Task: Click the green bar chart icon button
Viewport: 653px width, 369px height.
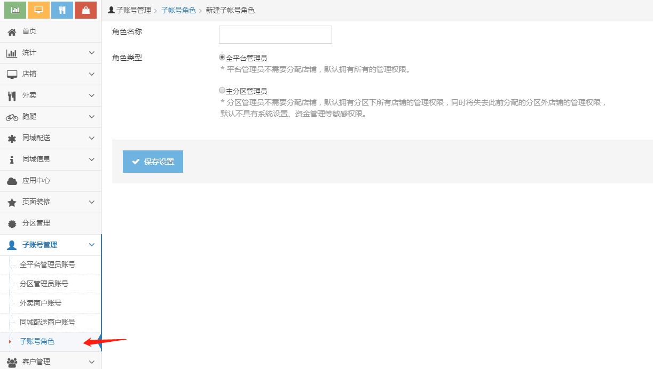Action: pos(15,10)
